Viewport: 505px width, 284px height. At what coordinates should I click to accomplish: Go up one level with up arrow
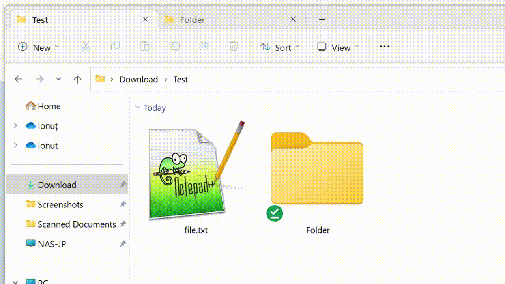(x=77, y=79)
